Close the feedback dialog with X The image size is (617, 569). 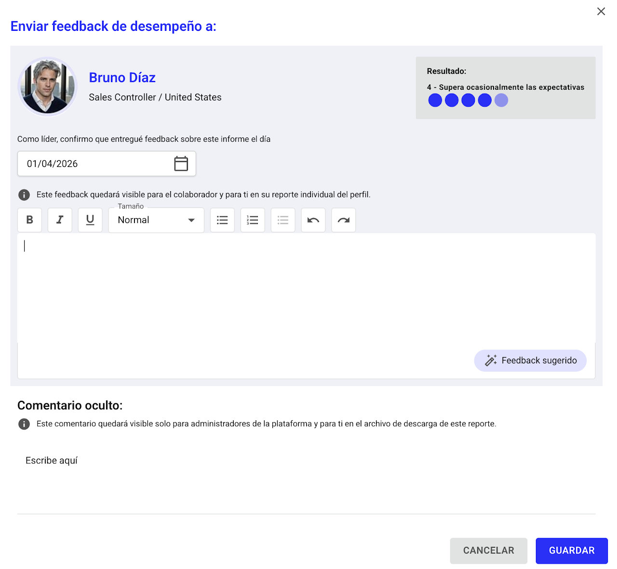click(601, 12)
